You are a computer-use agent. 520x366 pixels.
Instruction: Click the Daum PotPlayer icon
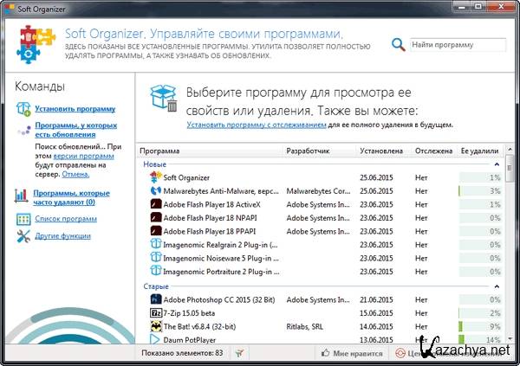click(155, 340)
